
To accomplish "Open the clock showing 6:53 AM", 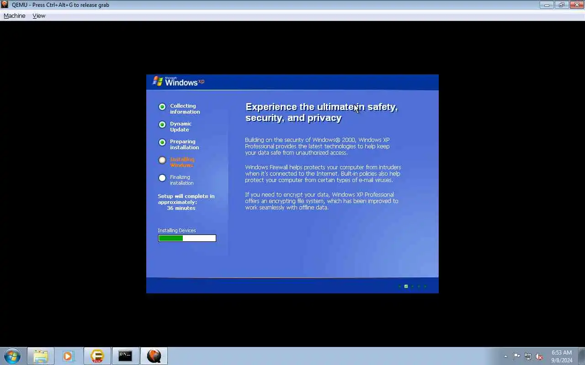I will 562,356.
